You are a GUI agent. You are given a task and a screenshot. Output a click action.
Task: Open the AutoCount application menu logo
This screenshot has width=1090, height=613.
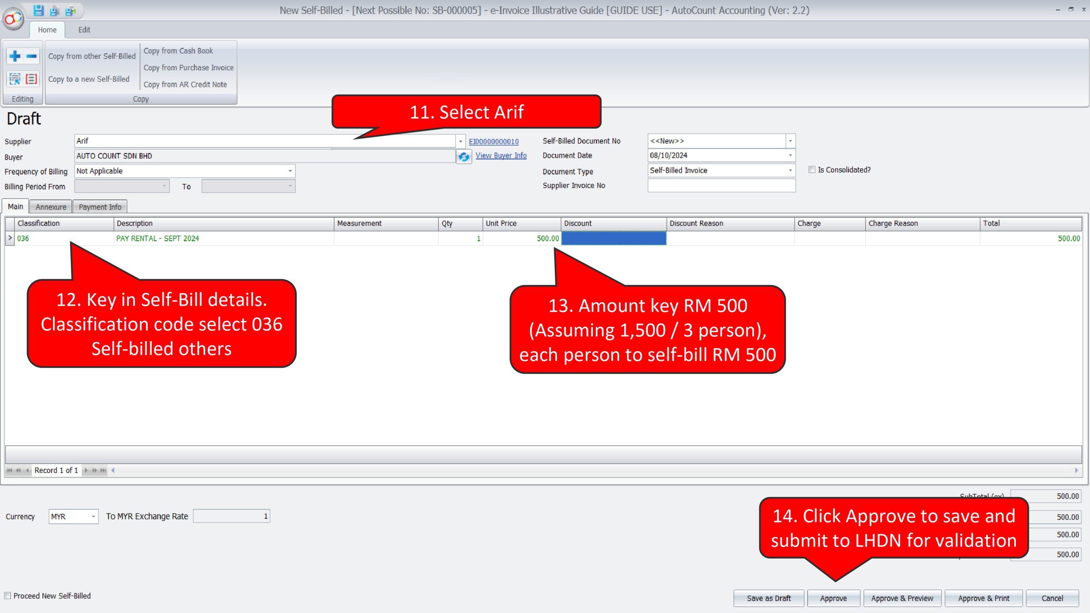[13, 18]
